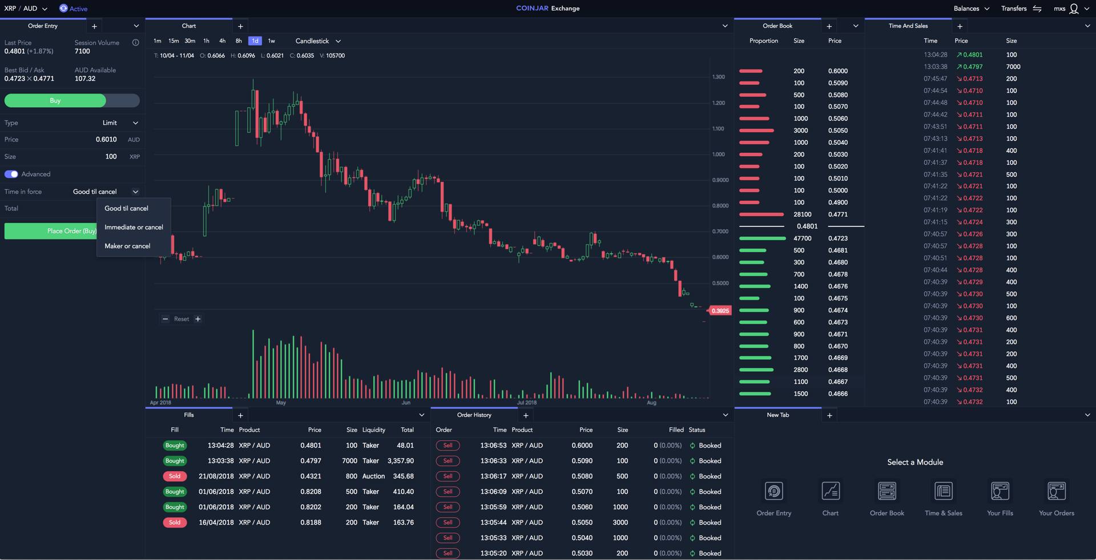Select the Your Fills module icon
Screen dimensions: 1096x560
pos(1000,491)
